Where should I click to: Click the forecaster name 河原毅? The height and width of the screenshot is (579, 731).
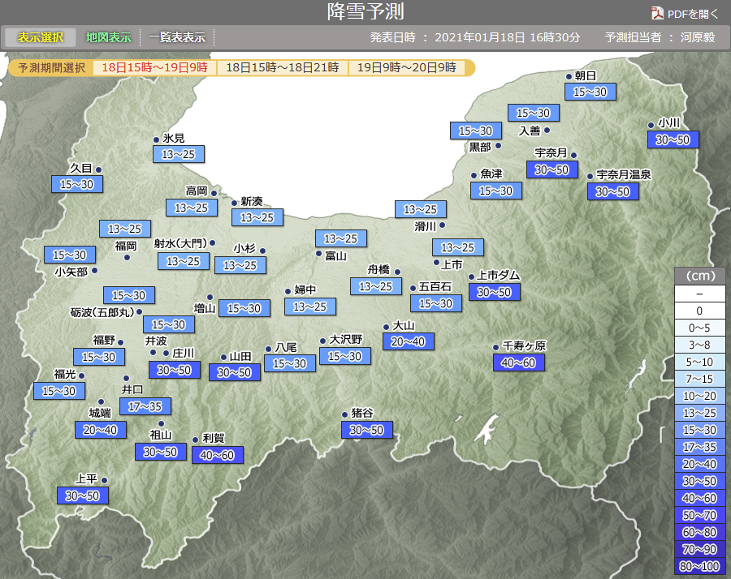tap(698, 37)
